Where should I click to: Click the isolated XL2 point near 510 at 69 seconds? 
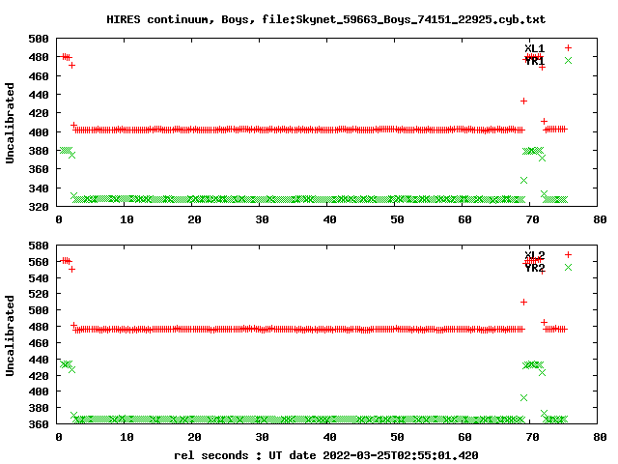pos(523,303)
